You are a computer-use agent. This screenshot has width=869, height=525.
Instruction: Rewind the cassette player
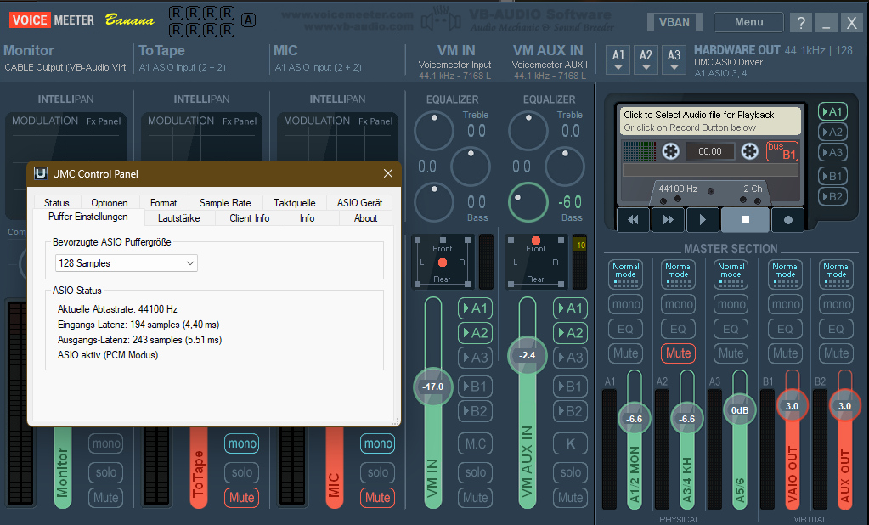point(633,219)
